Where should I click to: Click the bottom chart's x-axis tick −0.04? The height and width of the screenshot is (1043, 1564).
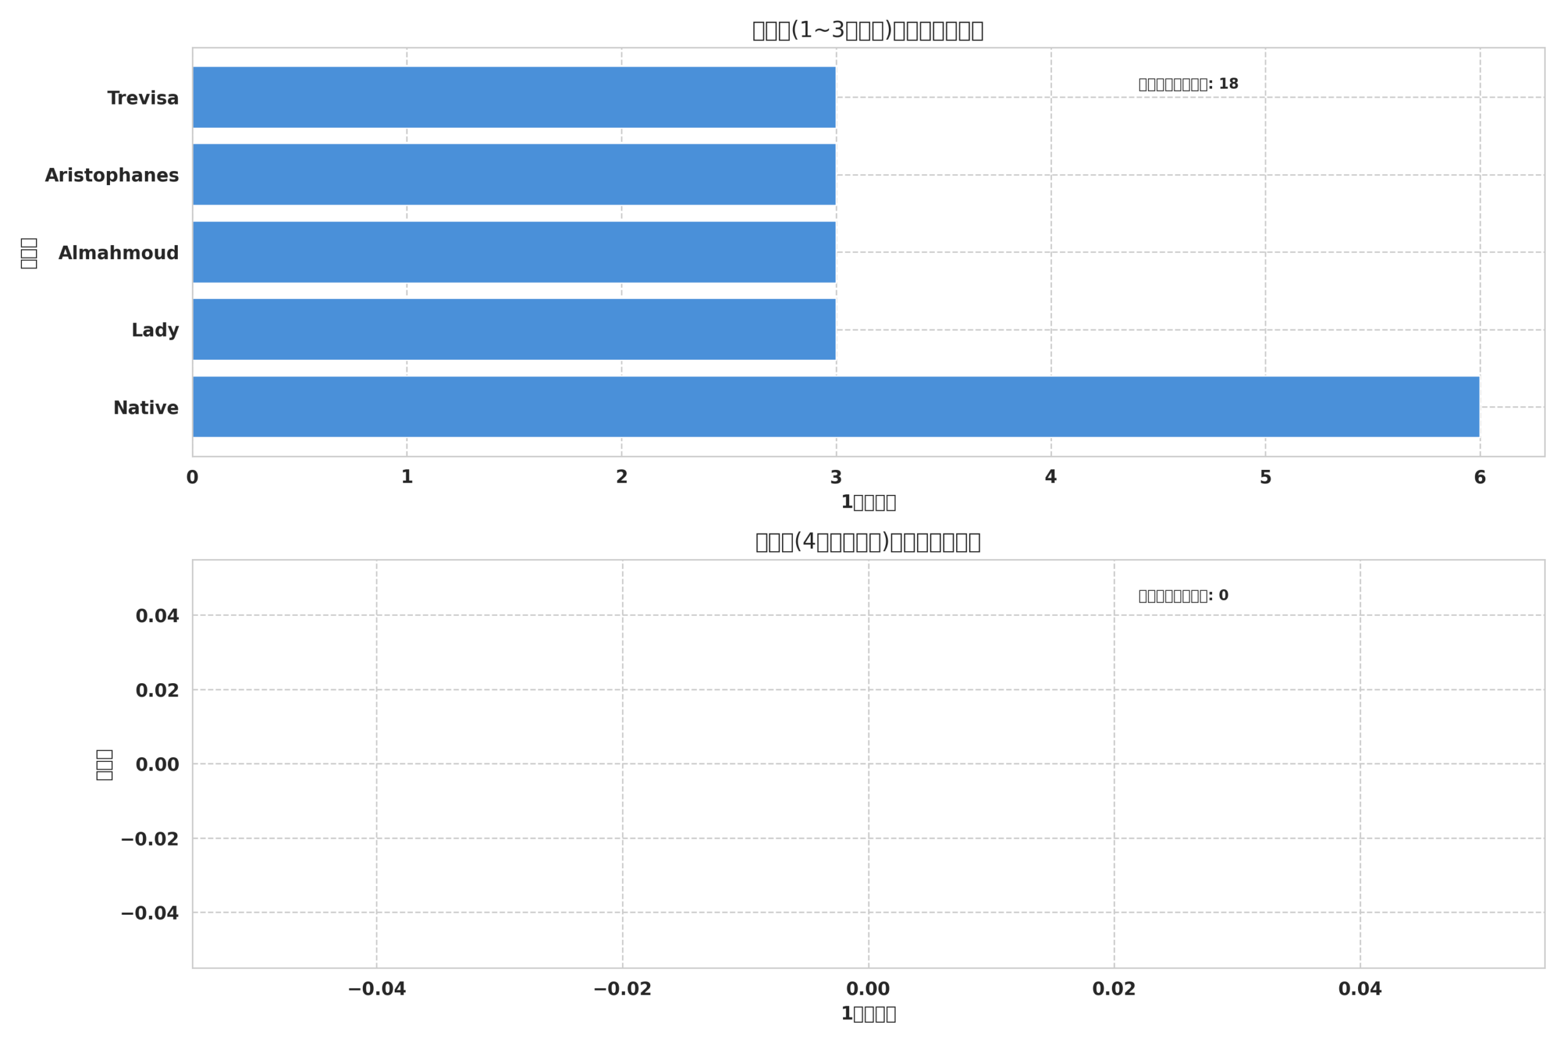pyautogui.click(x=376, y=990)
